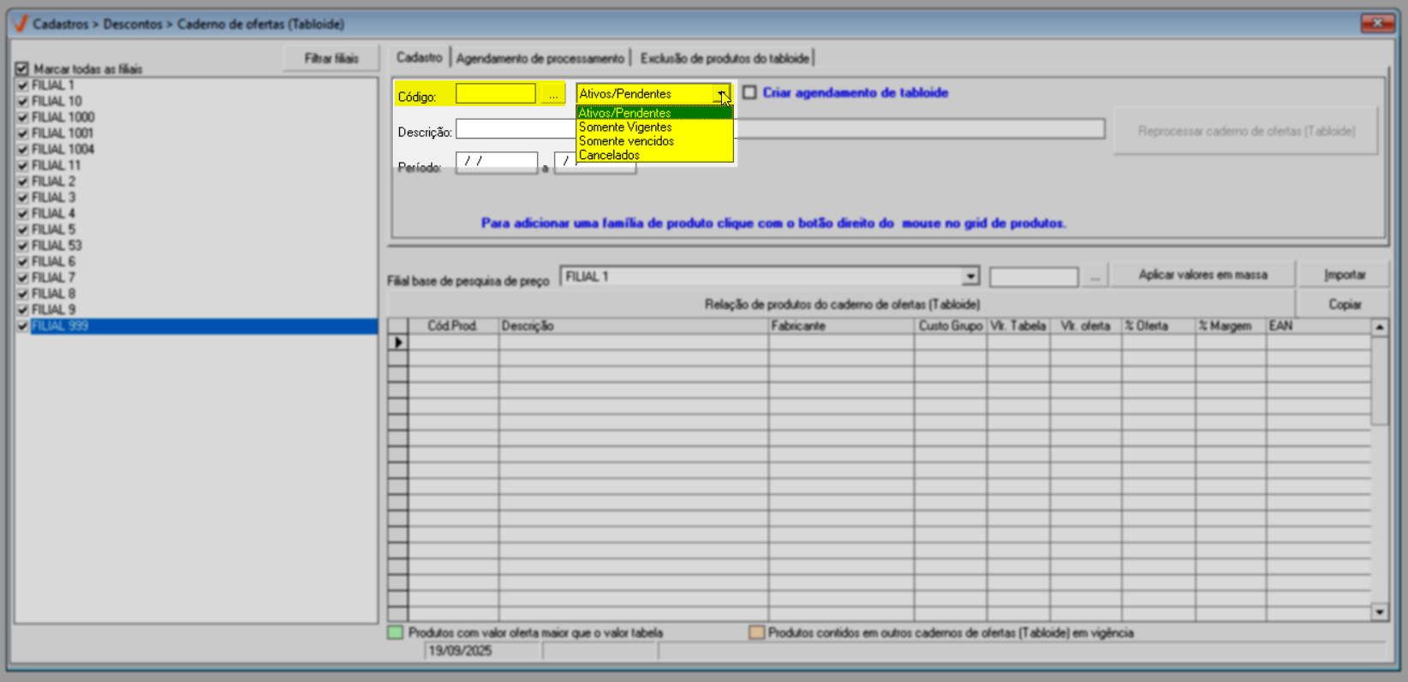Screen dimensions: 1408x682
Task: Click the grid scrollbar up arrow
Action: pyautogui.click(x=1379, y=328)
